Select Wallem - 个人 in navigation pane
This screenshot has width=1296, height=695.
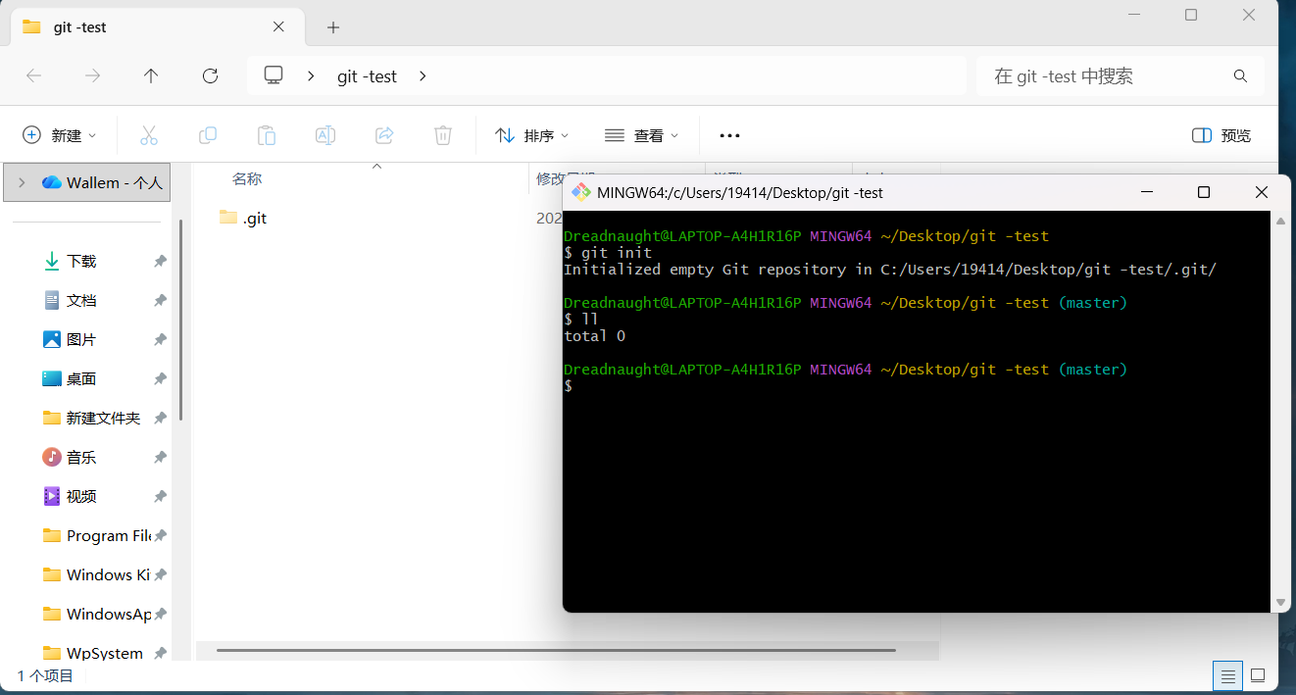click(87, 182)
